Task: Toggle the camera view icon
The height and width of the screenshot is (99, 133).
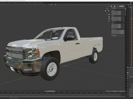Action: point(109,19)
